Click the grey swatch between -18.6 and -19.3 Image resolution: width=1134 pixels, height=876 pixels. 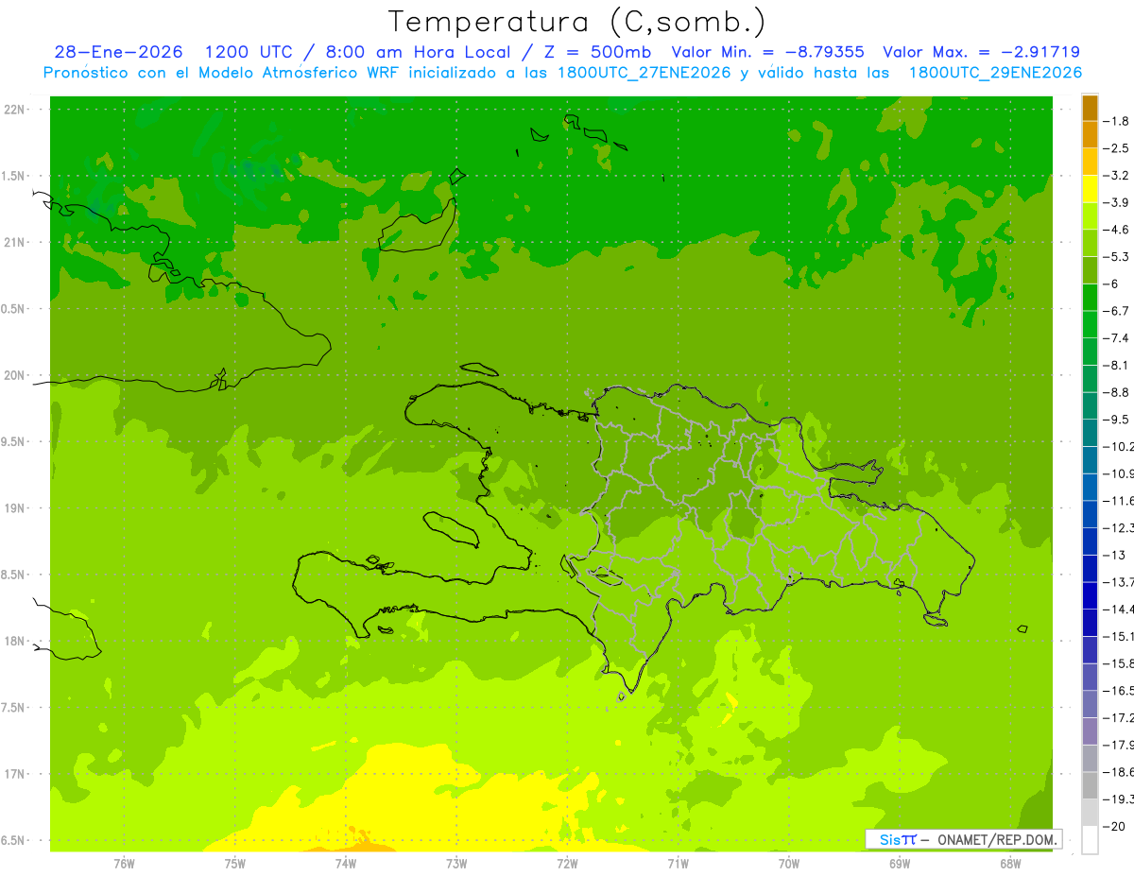(x=1090, y=785)
